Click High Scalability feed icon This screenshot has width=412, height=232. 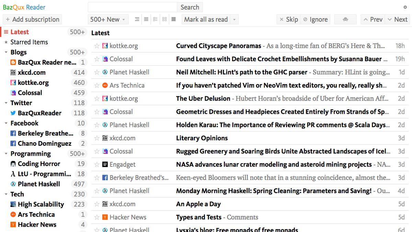[13, 205]
